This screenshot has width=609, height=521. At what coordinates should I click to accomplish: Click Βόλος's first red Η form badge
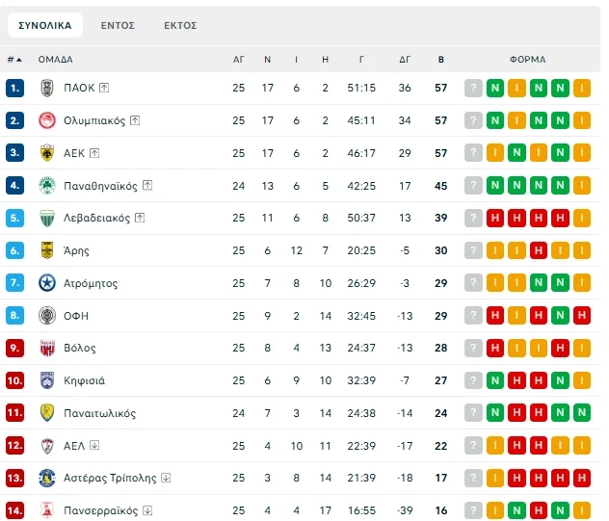(x=495, y=348)
